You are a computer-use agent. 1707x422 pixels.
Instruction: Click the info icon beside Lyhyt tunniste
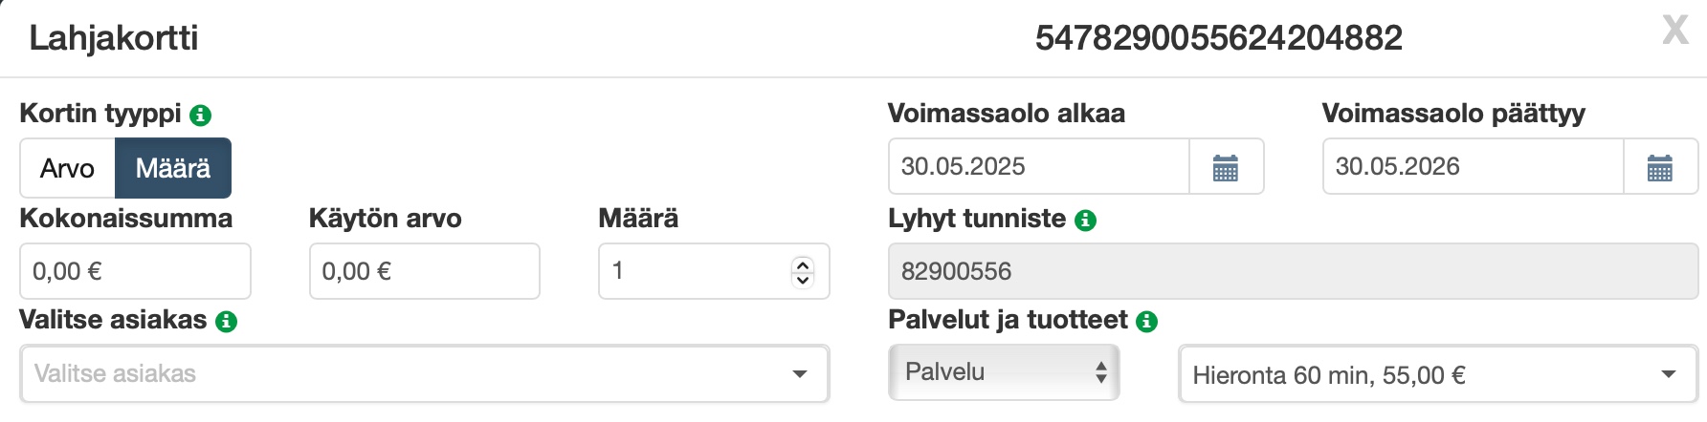tap(1085, 221)
